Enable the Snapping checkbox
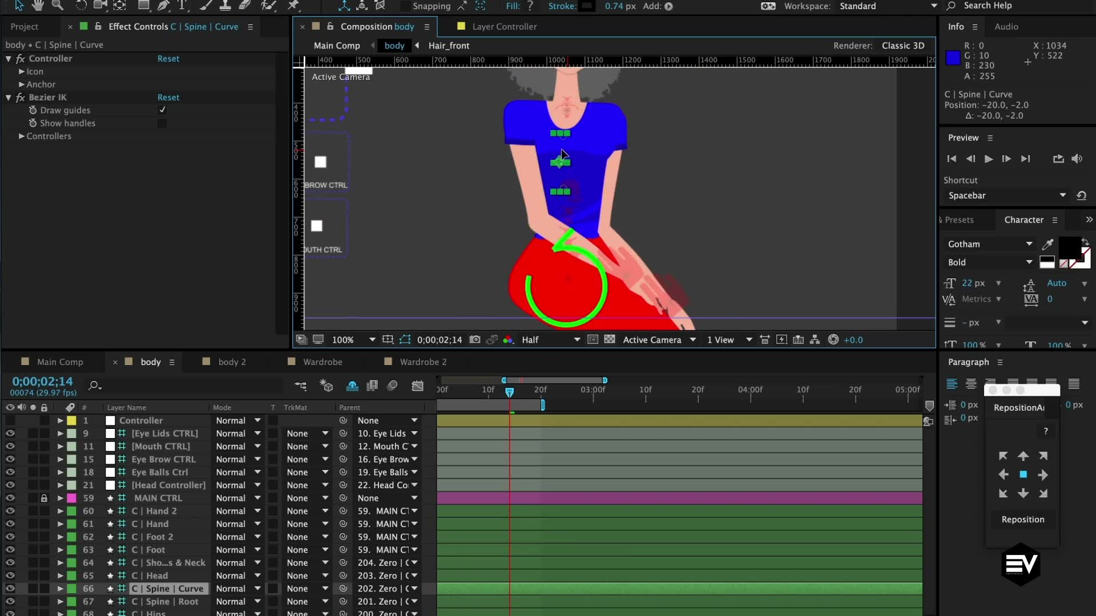The image size is (1096, 616). click(405, 6)
